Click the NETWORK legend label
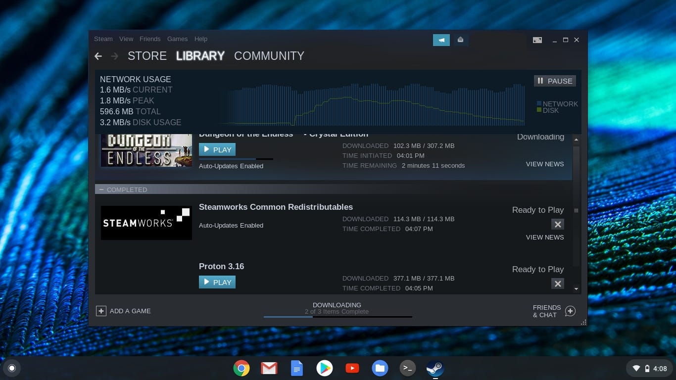676x380 pixels. coord(560,104)
